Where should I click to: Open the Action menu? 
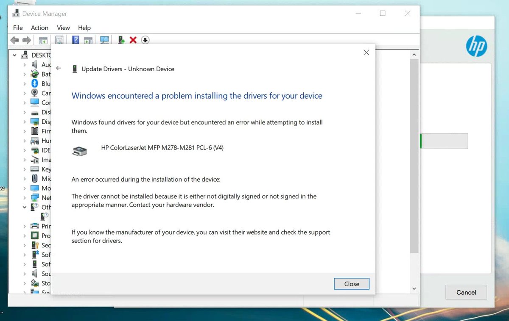(39, 28)
